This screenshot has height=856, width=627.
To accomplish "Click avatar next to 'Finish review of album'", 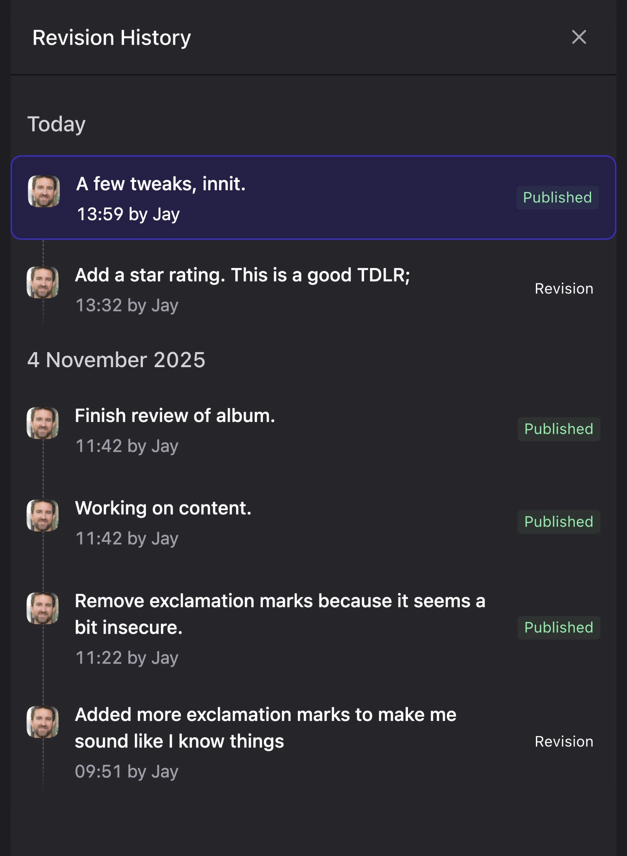I will [x=43, y=423].
